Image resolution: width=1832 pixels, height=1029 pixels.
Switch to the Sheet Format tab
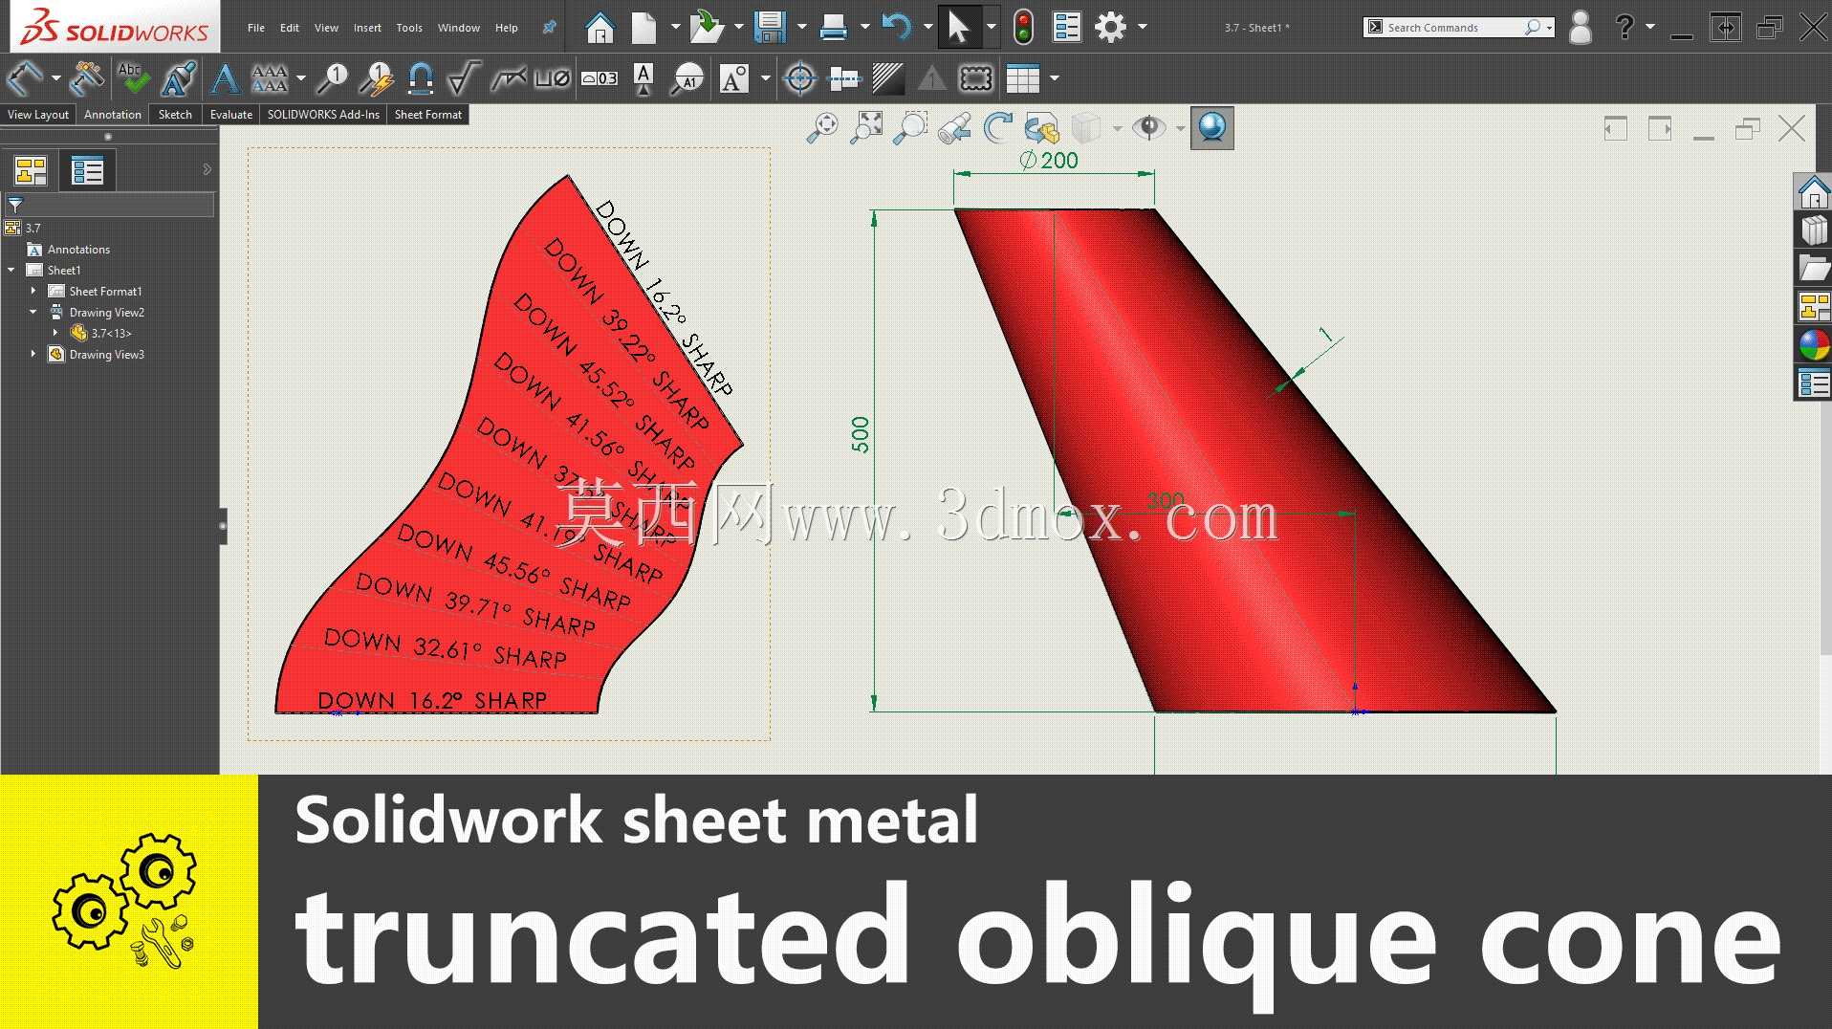tap(428, 115)
